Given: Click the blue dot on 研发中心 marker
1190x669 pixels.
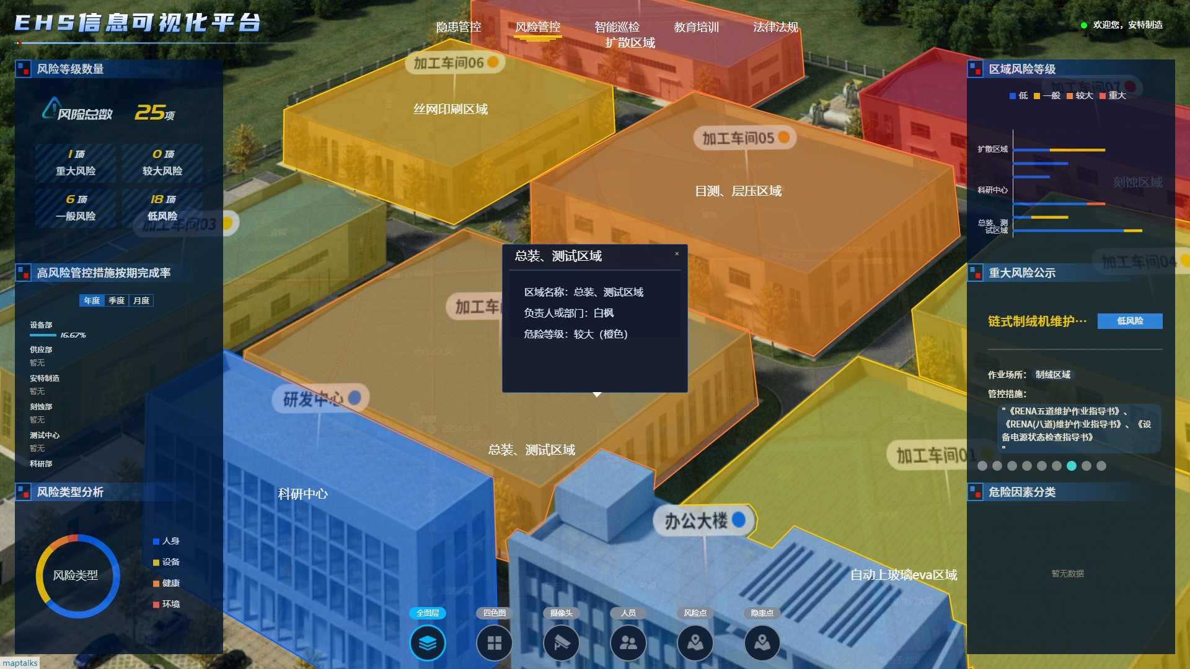Looking at the screenshot, I should tap(355, 397).
